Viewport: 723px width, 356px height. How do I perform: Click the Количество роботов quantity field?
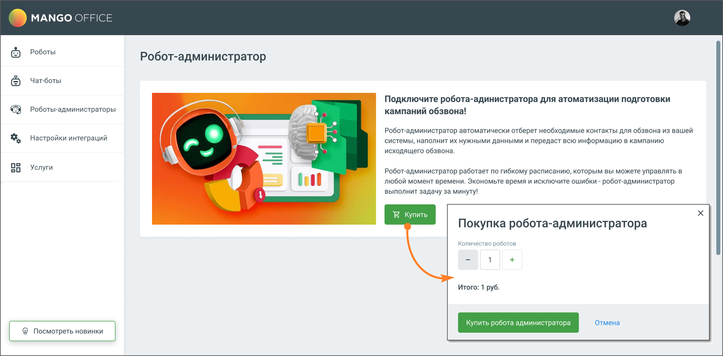point(490,260)
